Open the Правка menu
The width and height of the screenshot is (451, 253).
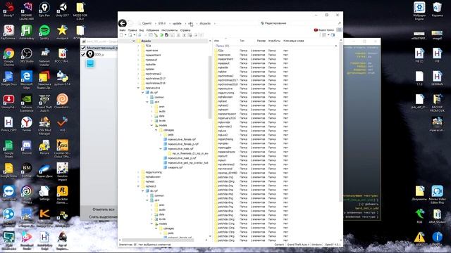click(x=132, y=30)
